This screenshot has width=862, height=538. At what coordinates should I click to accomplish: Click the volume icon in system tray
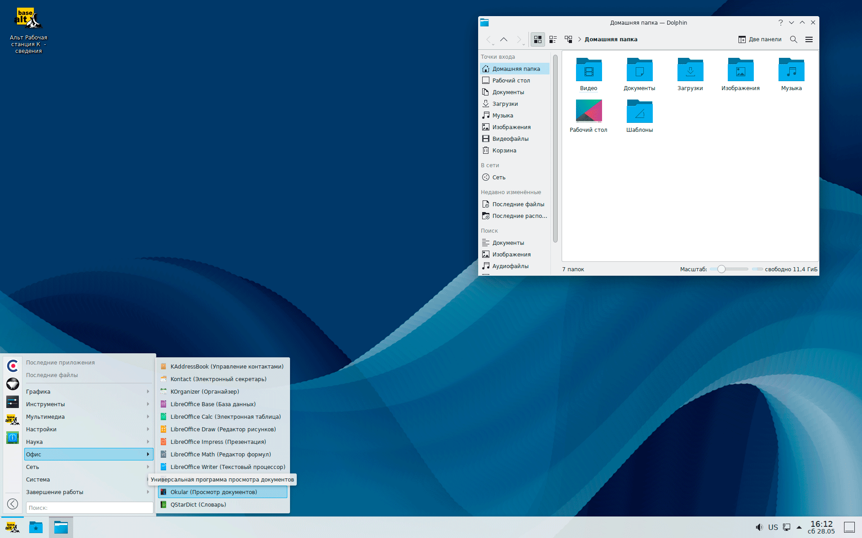(759, 527)
